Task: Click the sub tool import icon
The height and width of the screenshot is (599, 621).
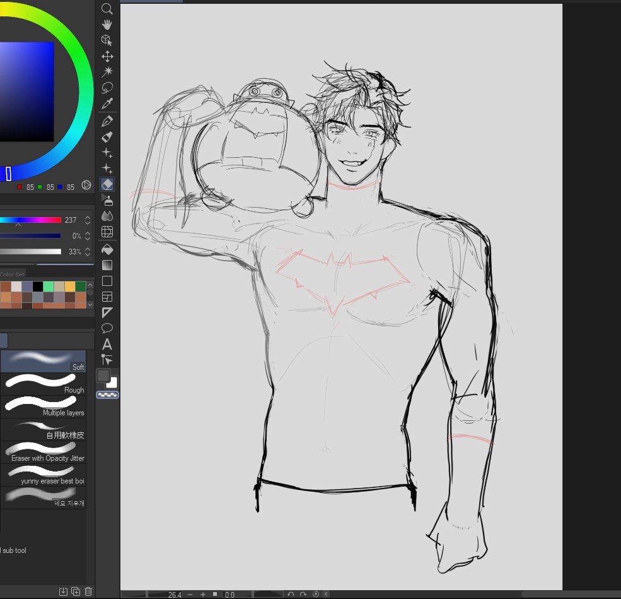Action: click(x=64, y=591)
